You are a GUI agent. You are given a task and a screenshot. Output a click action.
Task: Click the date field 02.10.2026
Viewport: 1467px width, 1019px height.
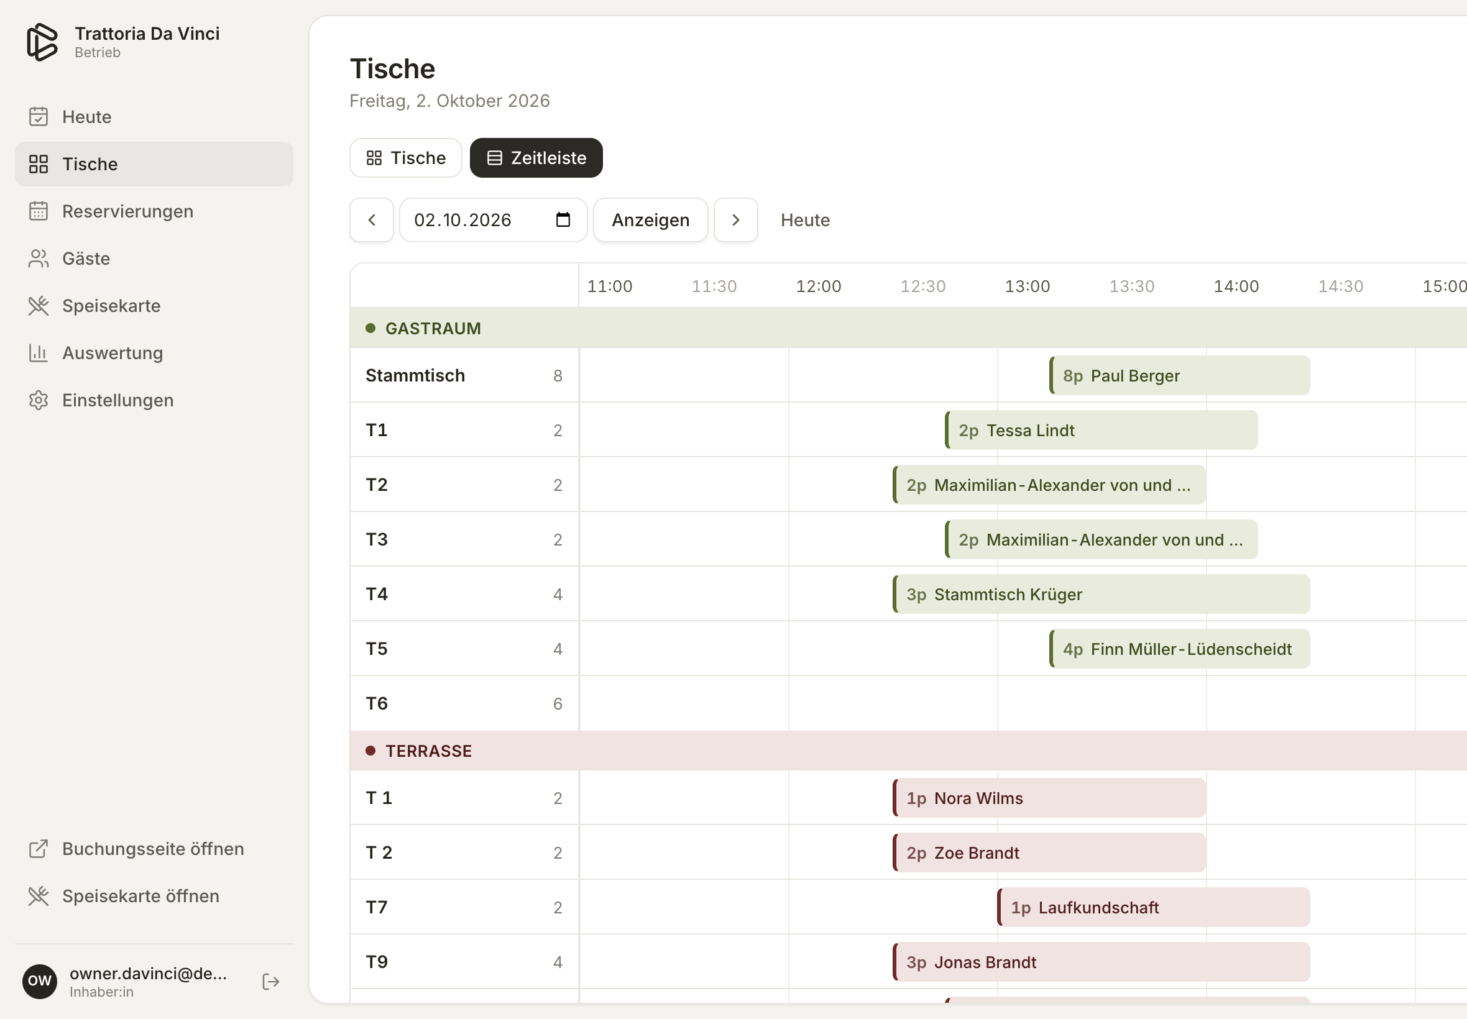[x=493, y=221]
